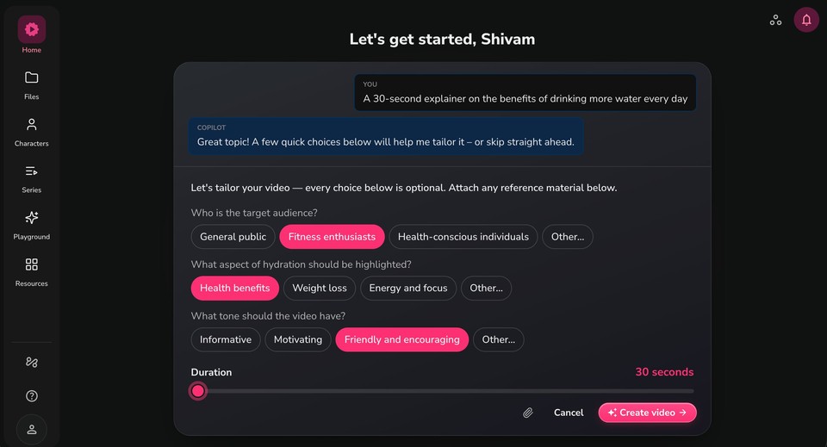The width and height of the screenshot is (827, 447).
Task: Open the user profile icon in sidebar
Action: [32, 430]
